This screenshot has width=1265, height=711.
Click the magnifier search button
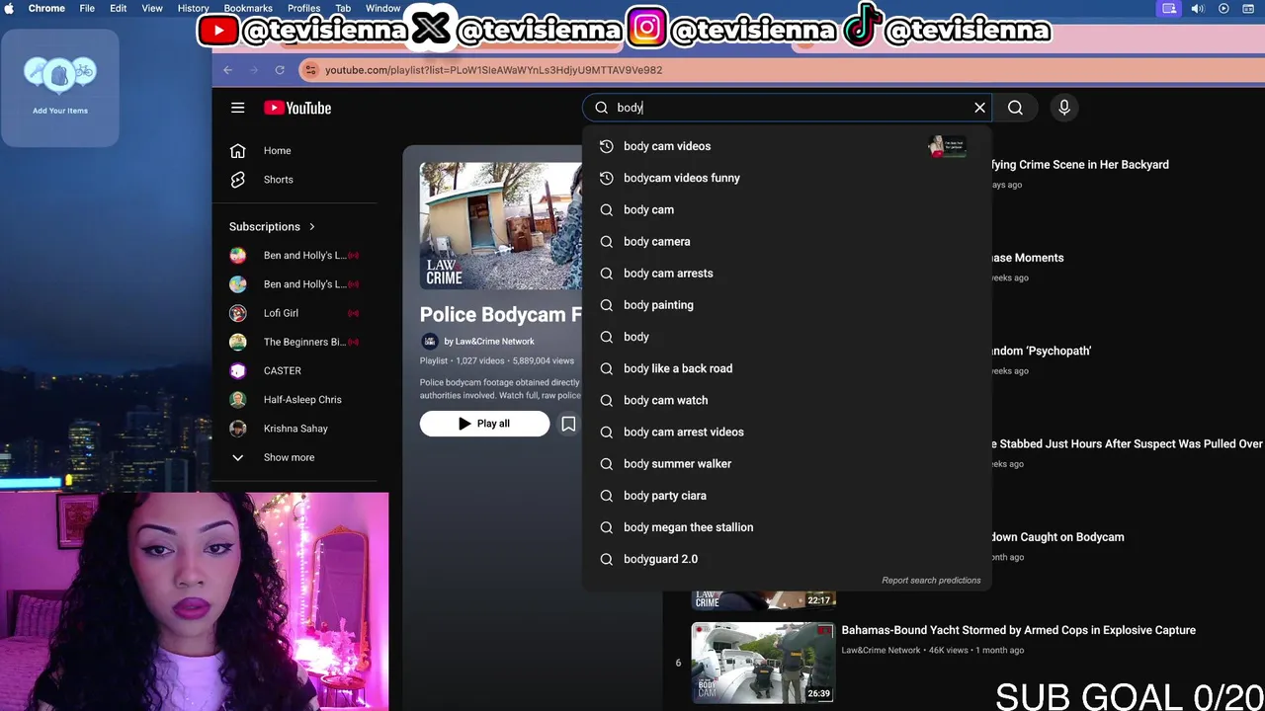(1015, 108)
